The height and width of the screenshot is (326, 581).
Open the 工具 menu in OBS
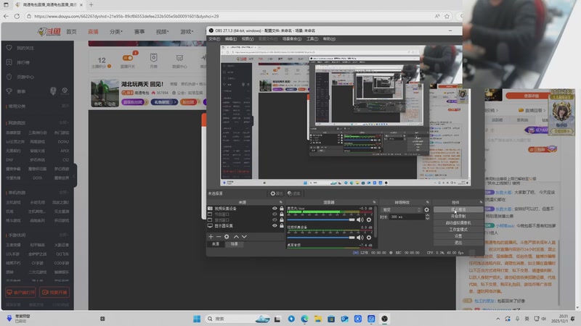click(312, 39)
